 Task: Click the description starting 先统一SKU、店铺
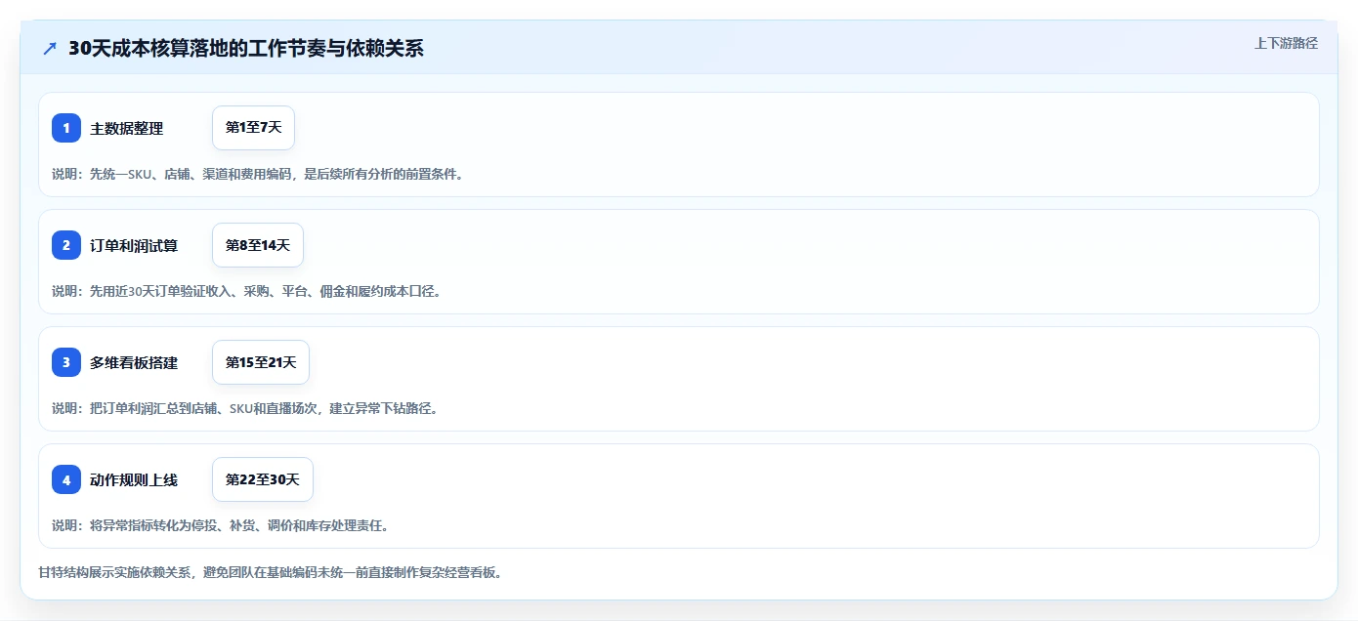[257, 174]
